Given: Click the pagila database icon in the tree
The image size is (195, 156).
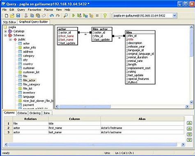Looking at the screenshot, I should [x=5, y=27].
